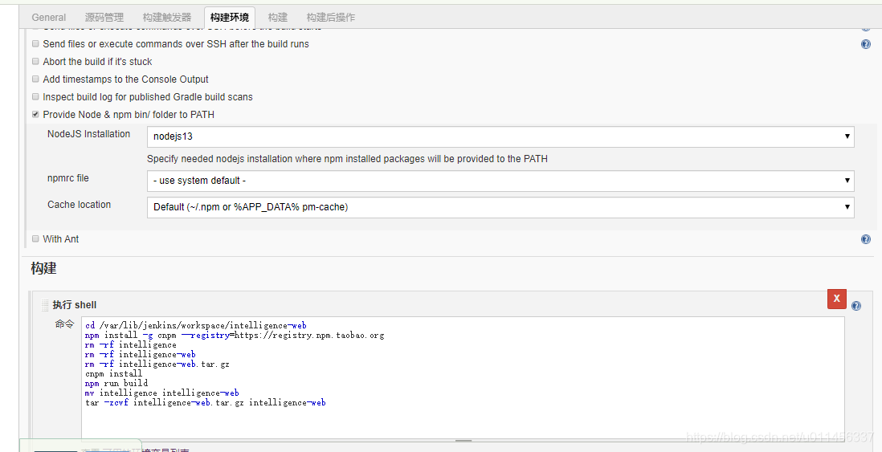Click the 'mv intelligence intelligence-web' line
882x452 pixels.
pos(162,393)
